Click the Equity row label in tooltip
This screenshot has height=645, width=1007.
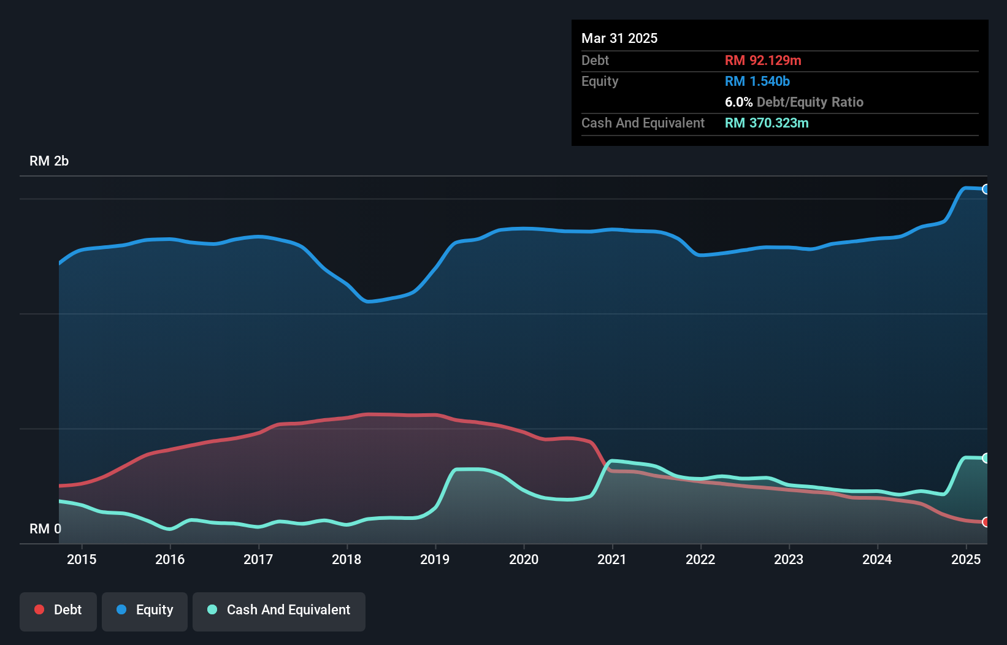coord(600,81)
